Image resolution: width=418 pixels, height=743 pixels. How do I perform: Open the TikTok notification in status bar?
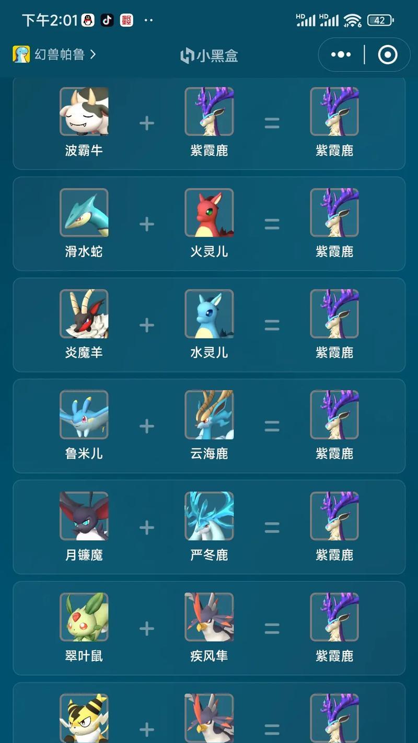pos(107,20)
